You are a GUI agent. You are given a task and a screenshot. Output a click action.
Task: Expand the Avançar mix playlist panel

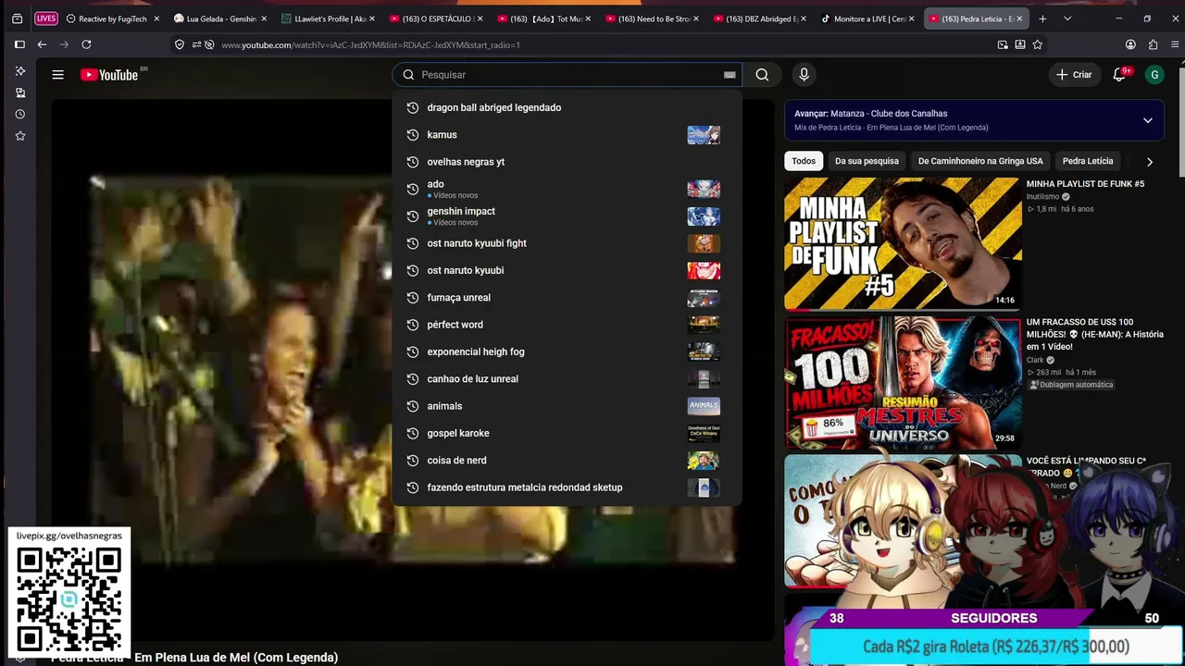coord(1148,120)
